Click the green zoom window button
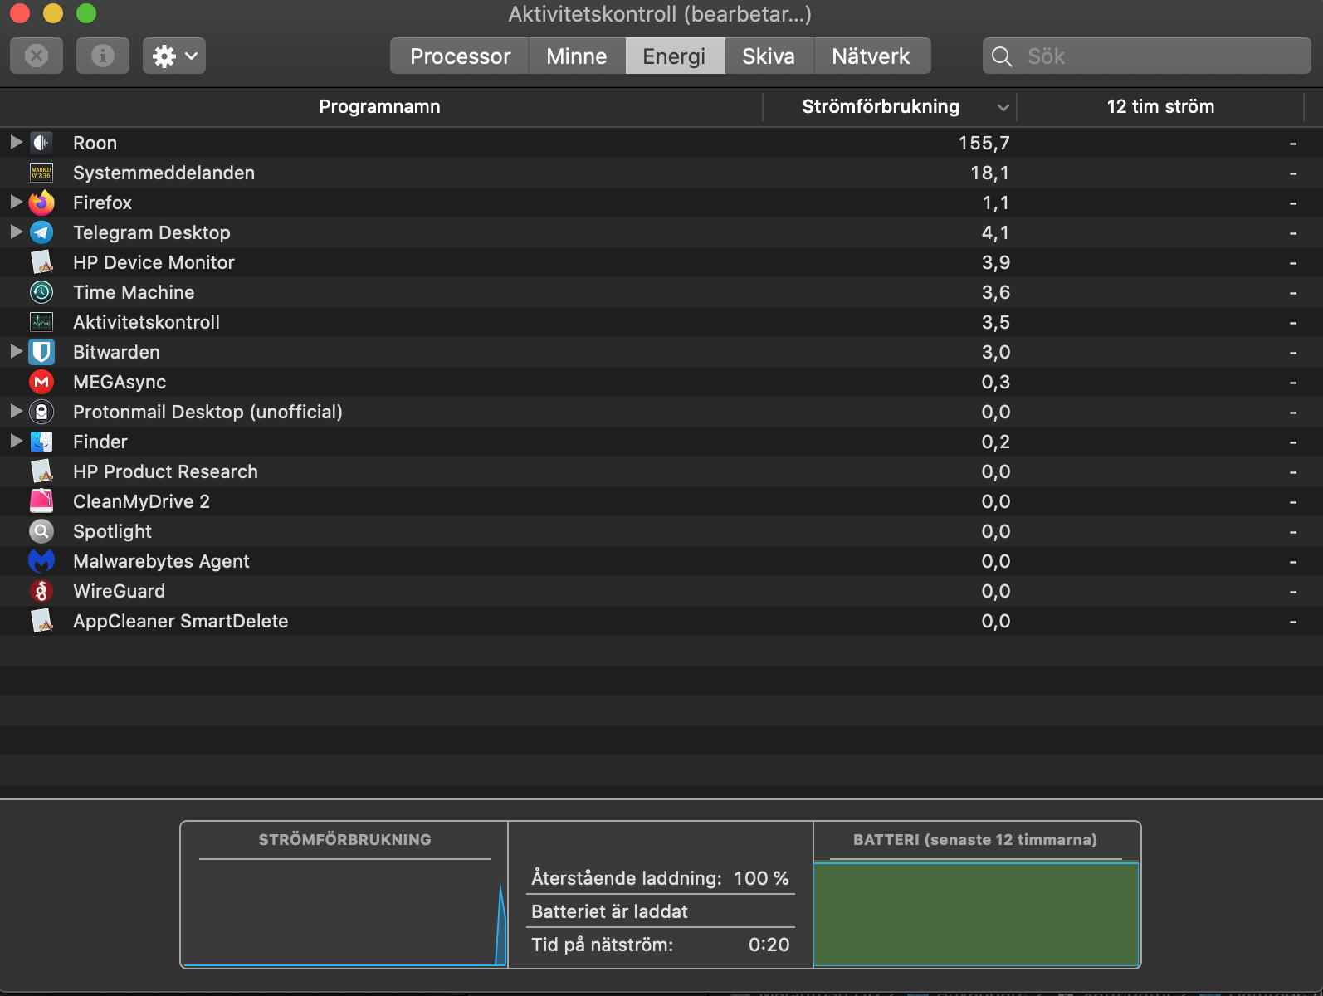Image resolution: width=1323 pixels, height=996 pixels. (85, 13)
